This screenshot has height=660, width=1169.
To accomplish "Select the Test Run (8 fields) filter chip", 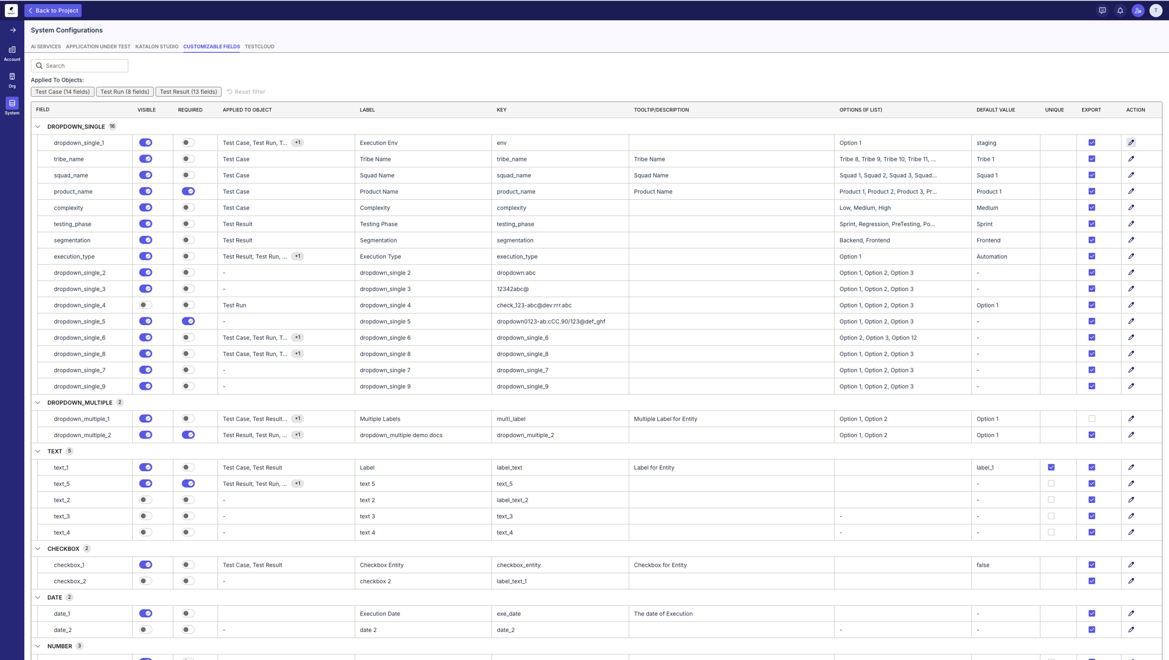I will pos(124,91).
